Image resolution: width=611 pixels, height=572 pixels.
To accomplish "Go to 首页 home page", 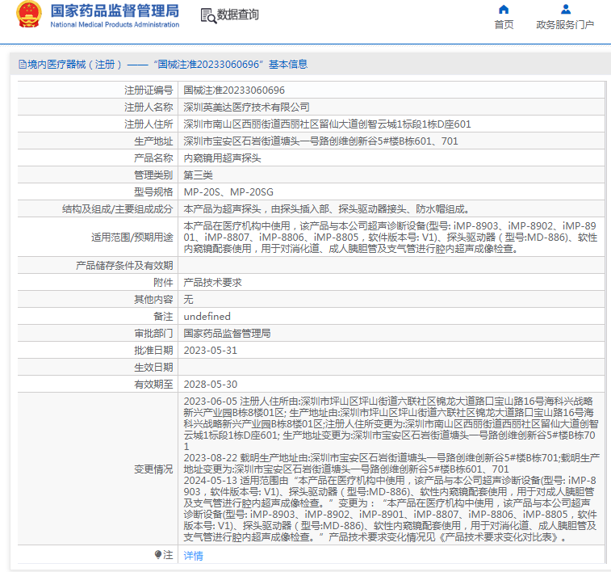I will pyautogui.click(x=504, y=24).
